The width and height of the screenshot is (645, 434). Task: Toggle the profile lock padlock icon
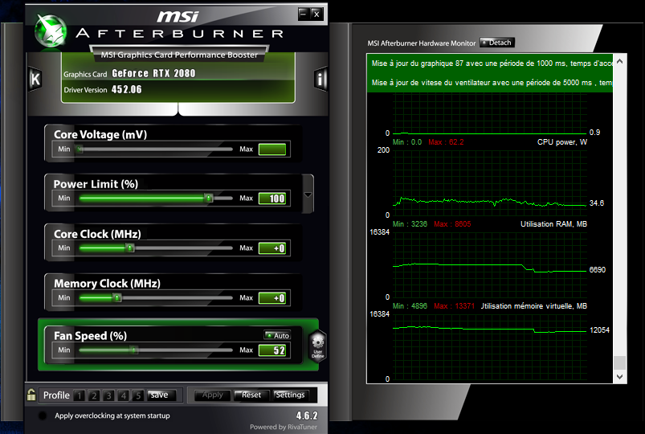pyautogui.click(x=31, y=395)
